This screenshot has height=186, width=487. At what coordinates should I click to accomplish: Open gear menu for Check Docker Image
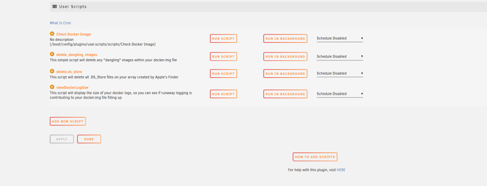52,34
